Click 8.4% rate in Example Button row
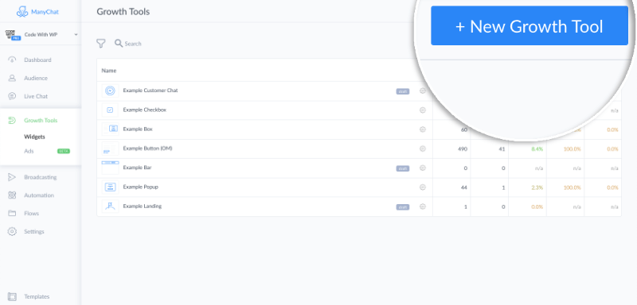Screen dimensions: 637x305 [x=537, y=149]
